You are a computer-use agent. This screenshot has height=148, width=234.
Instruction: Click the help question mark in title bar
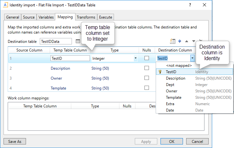(190, 5)
